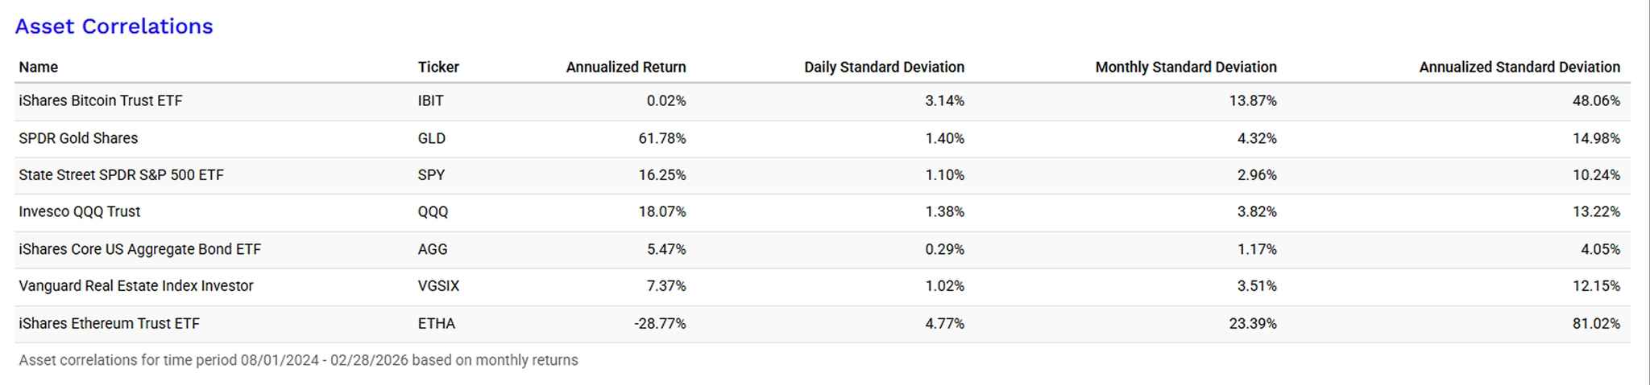Click the Ticker column header

[438, 68]
